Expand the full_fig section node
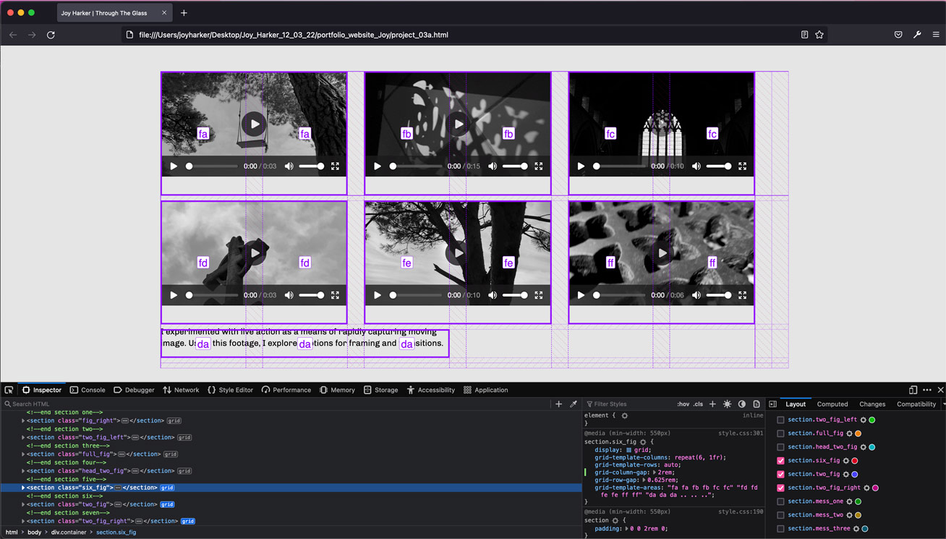Image resolution: width=946 pixels, height=539 pixels. pyautogui.click(x=23, y=454)
